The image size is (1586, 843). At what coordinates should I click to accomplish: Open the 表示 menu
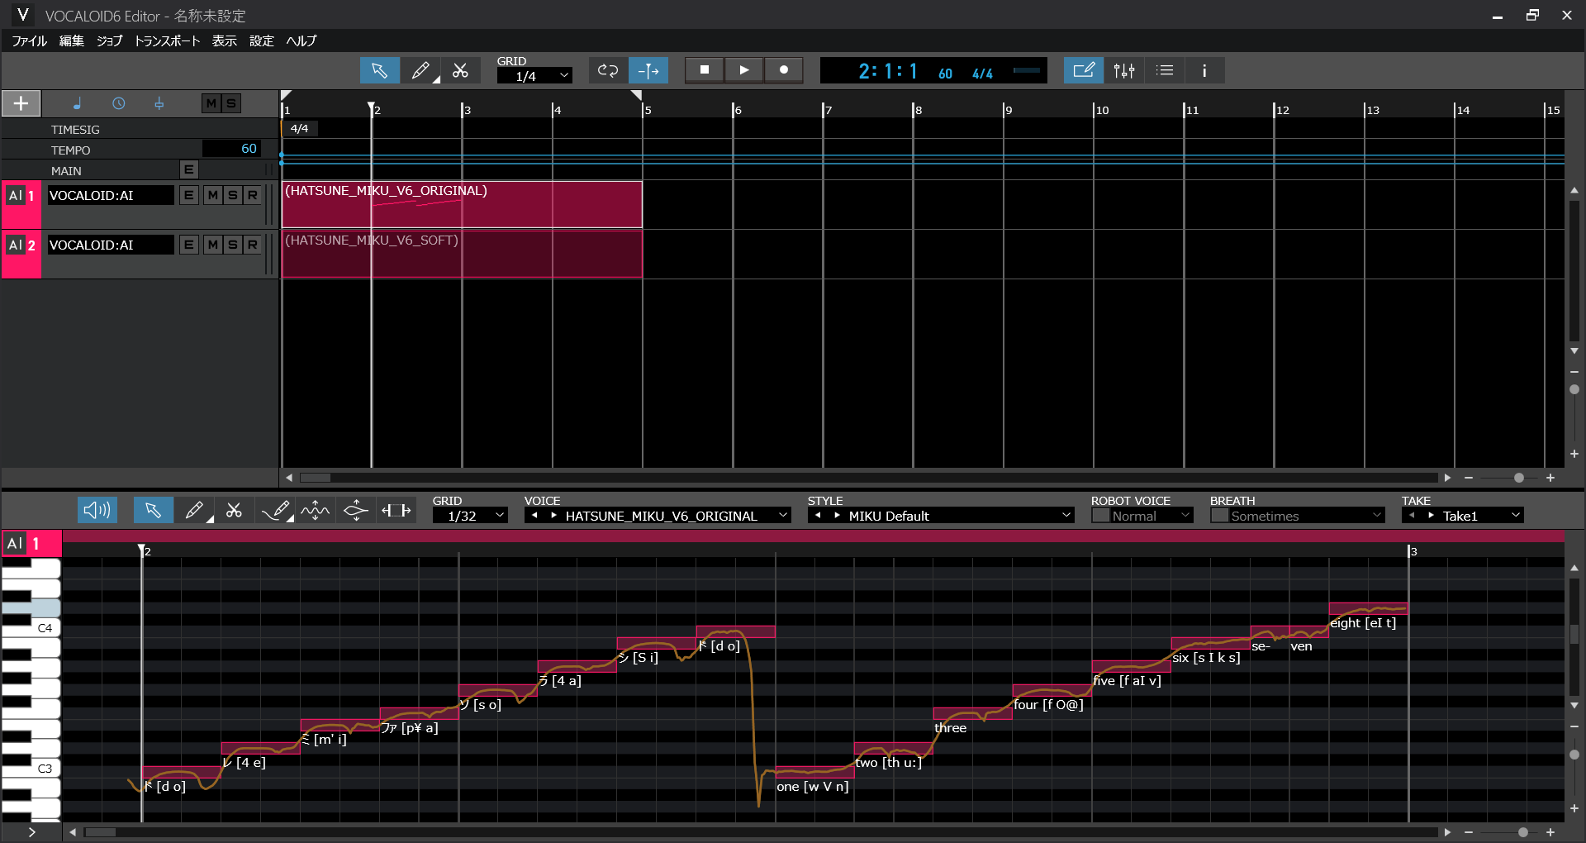tap(224, 40)
